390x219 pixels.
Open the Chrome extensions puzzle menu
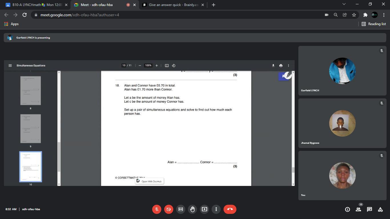click(x=365, y=15)
